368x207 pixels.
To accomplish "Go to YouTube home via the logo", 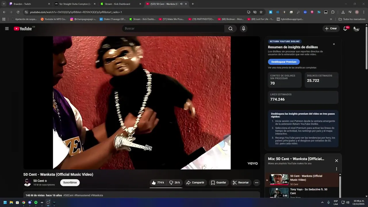I will coord(23,28).
